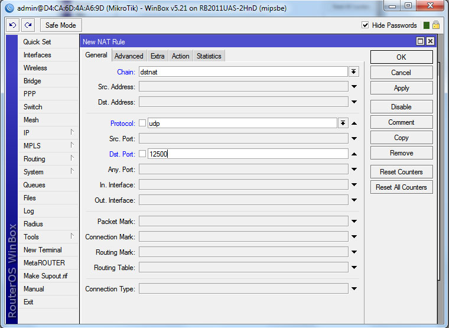Image resolution: width=449 pixels, height=328 pixels.
Task: Toggle the Safe Mode button
Action: 61,25
